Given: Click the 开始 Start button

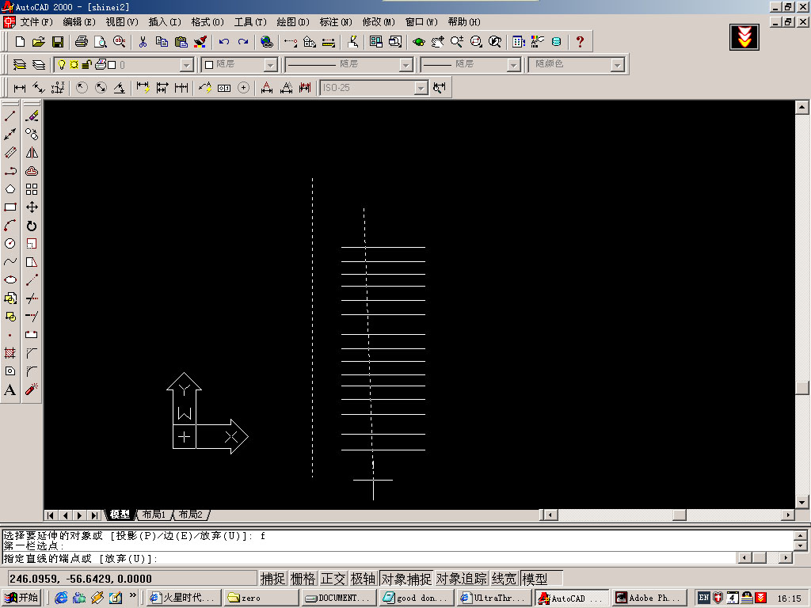Looking at the screenshot, I should [21, 598].
